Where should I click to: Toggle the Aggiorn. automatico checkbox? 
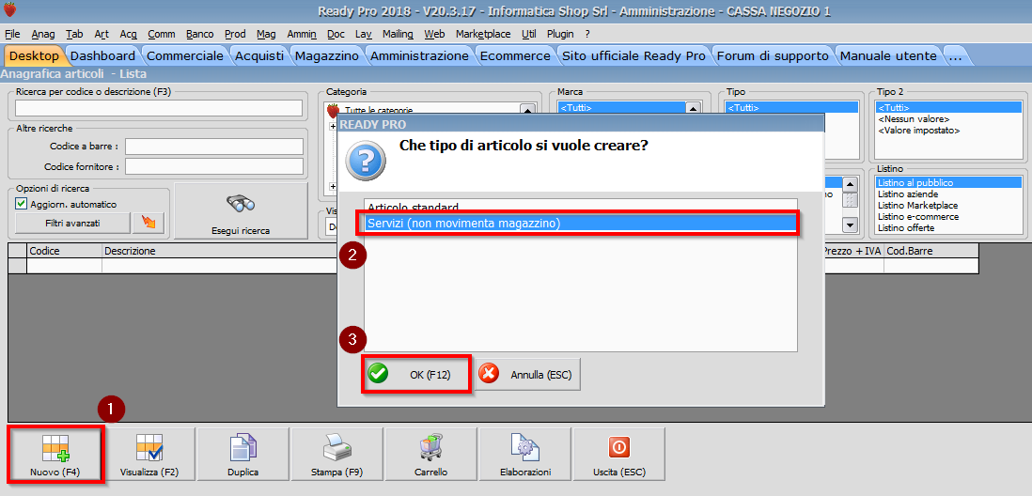click(21, 204)
